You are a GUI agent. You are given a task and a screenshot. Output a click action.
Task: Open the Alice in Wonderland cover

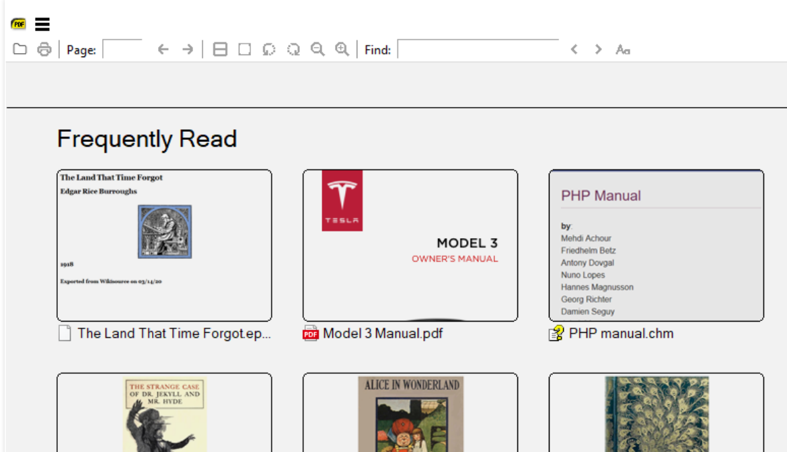pyautogui.click(x=410, y=413)
